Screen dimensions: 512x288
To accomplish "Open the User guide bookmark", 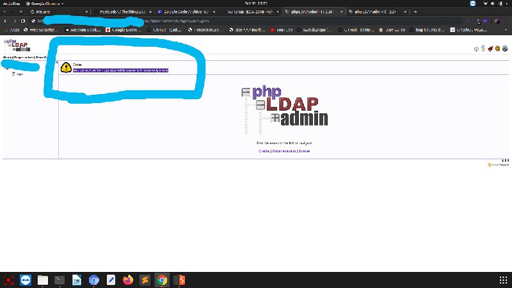I will point(392,29).
